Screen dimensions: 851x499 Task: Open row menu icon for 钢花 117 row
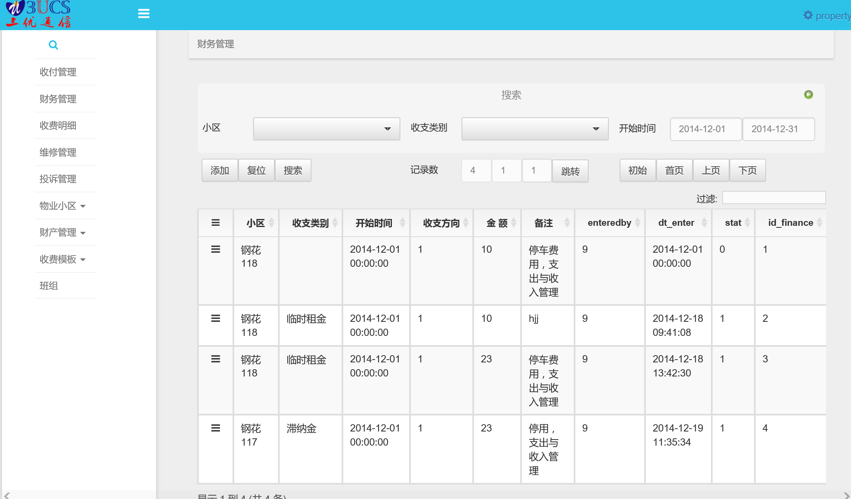pyautogui.click(x=216, y=428)
